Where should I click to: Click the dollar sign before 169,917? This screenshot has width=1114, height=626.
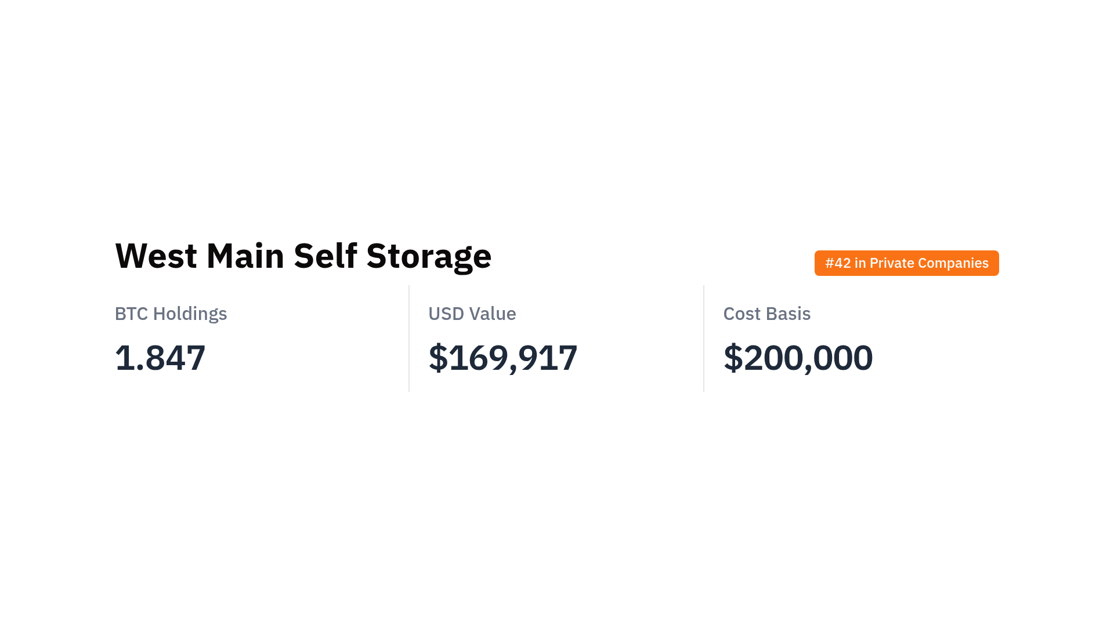click(438, 358)
